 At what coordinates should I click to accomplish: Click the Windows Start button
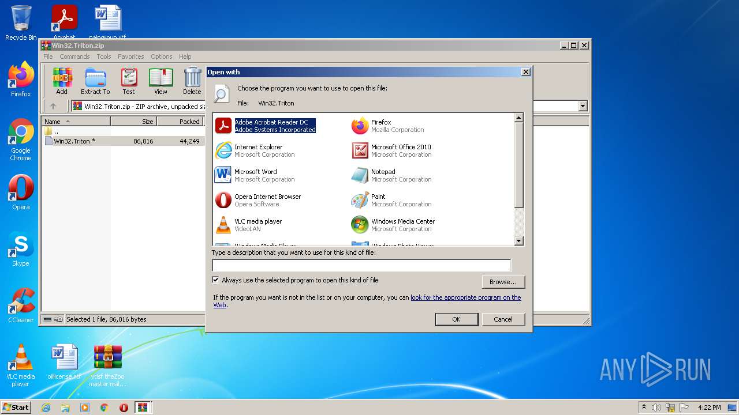[x=16, y=407]
